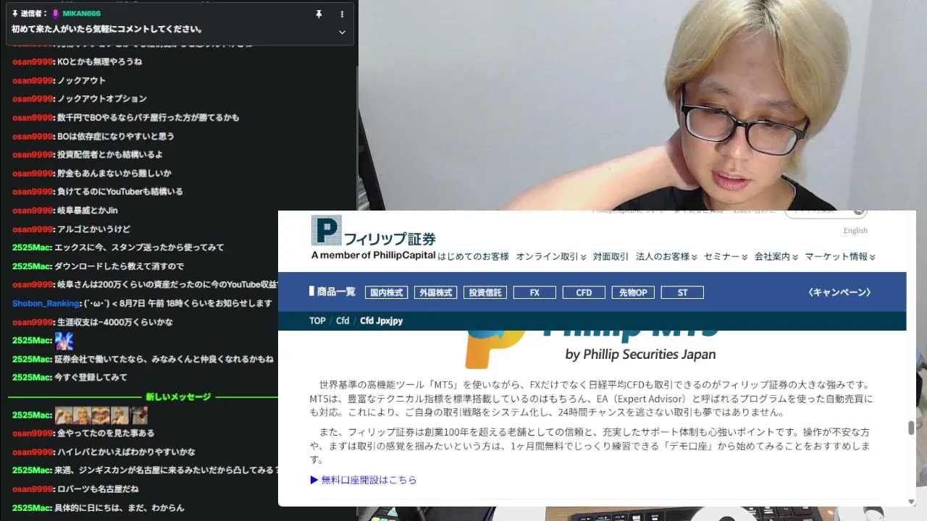
Task: Go to Cfd in the breadcrumb
Action: coord(343,321)
